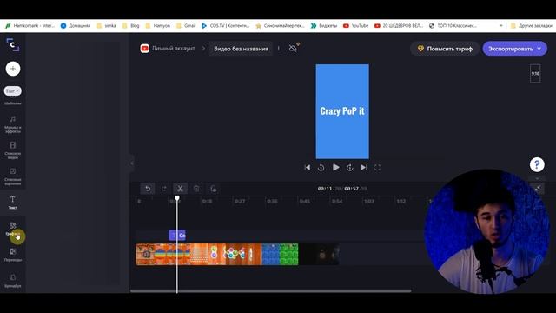Screen dimensions: 556x313
Task: Skip to the end of the video
Action: (363, 168)
